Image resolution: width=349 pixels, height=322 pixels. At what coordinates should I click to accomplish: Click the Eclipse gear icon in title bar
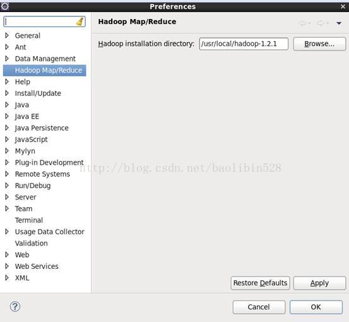click(5, 6)
